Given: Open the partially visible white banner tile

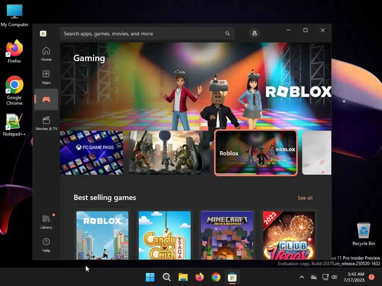Looking at the screenshot, I should 317,153.
